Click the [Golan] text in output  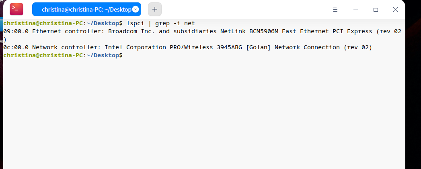click(259, 47)
